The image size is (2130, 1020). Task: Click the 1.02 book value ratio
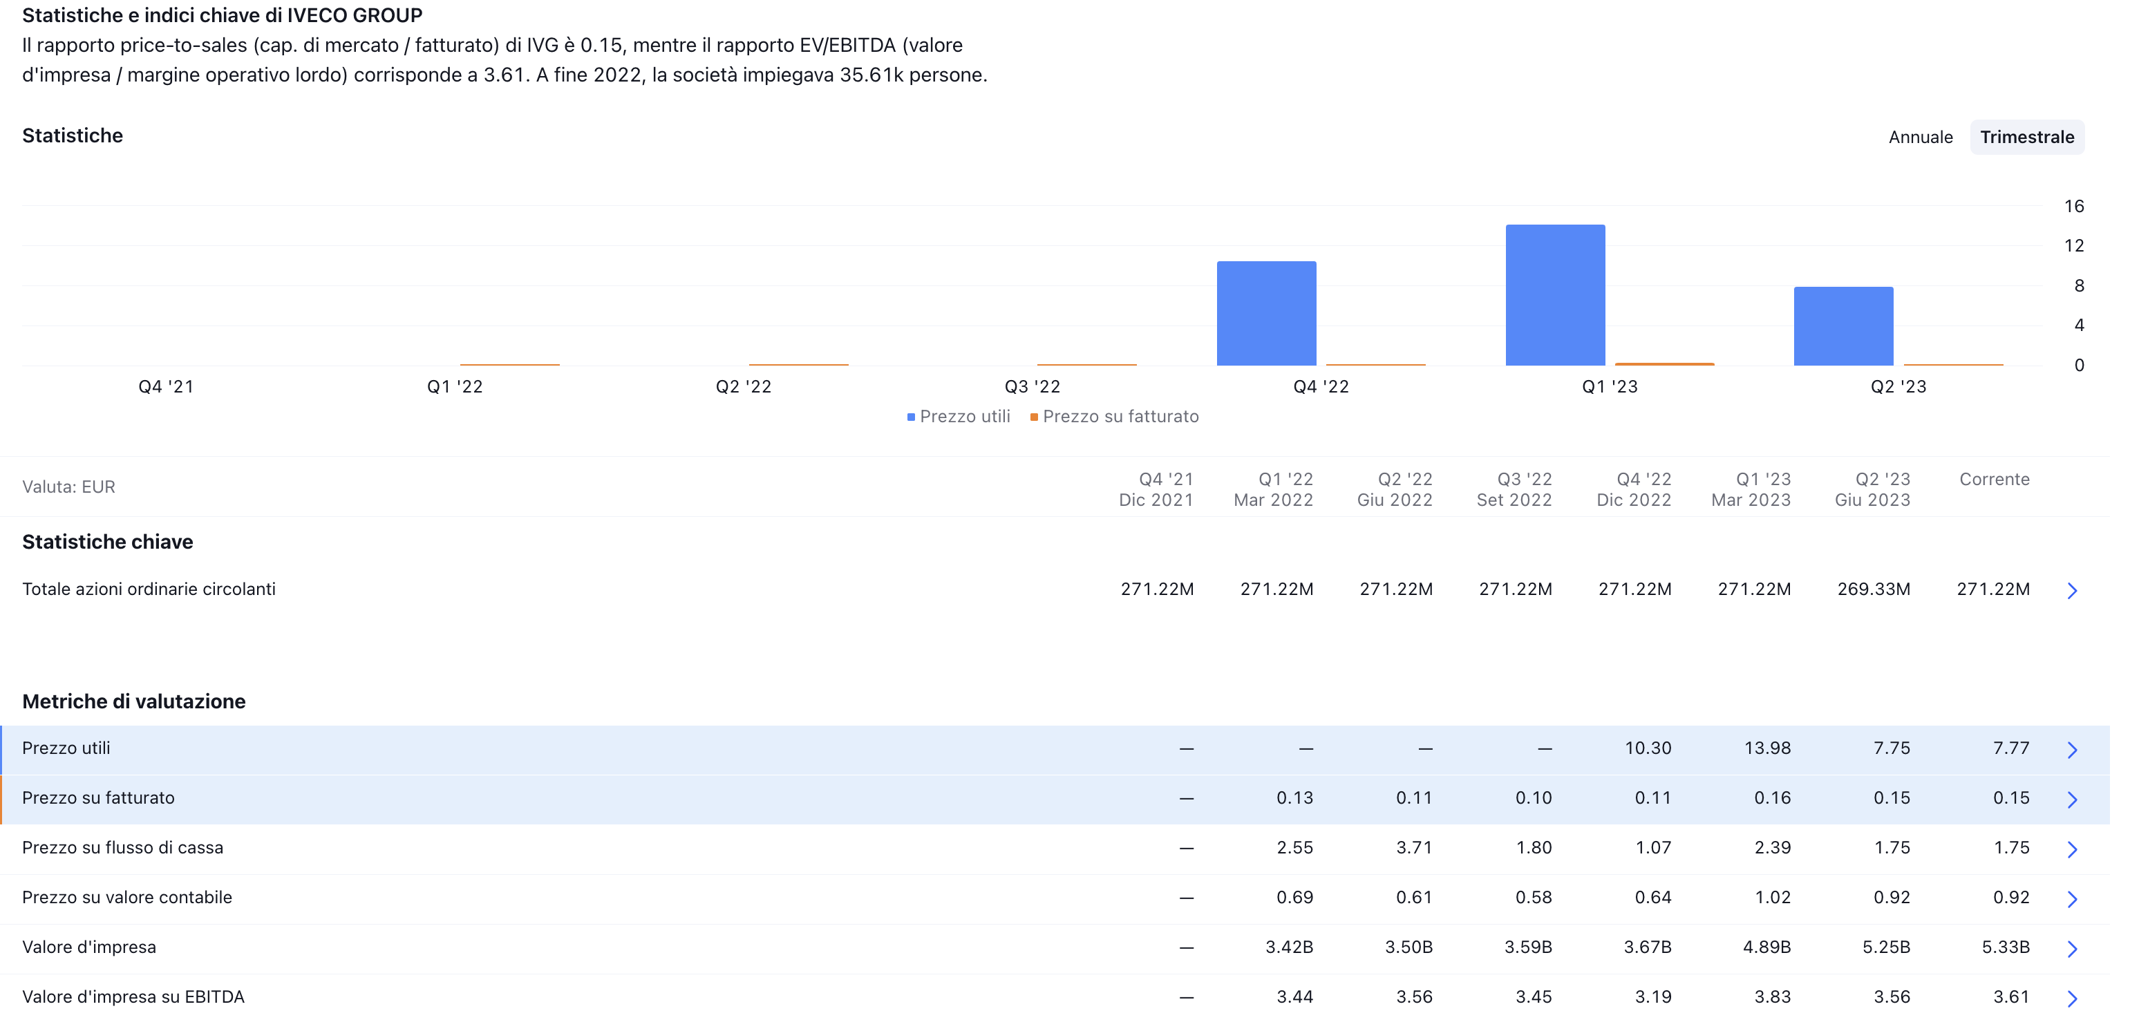tap(1773, 897)
